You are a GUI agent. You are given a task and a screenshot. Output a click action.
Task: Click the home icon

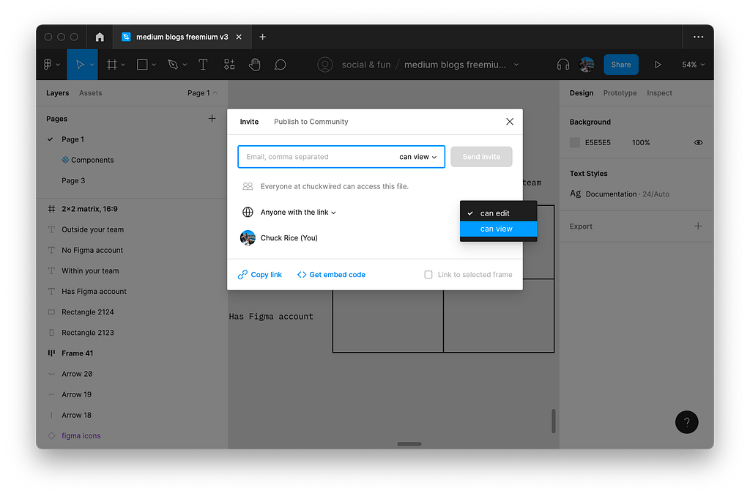coord(100,37)
